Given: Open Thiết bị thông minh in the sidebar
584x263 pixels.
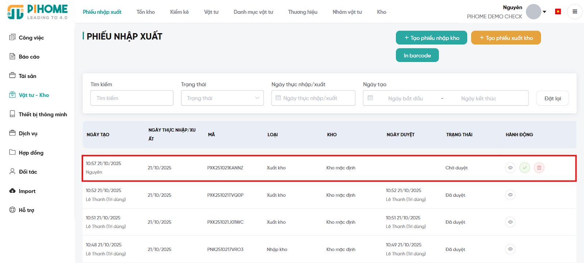Looking at the screenshot, I should 43,114.
